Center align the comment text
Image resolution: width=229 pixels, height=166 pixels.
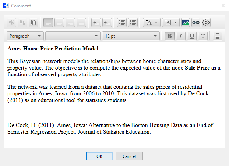tap(59, 22)
